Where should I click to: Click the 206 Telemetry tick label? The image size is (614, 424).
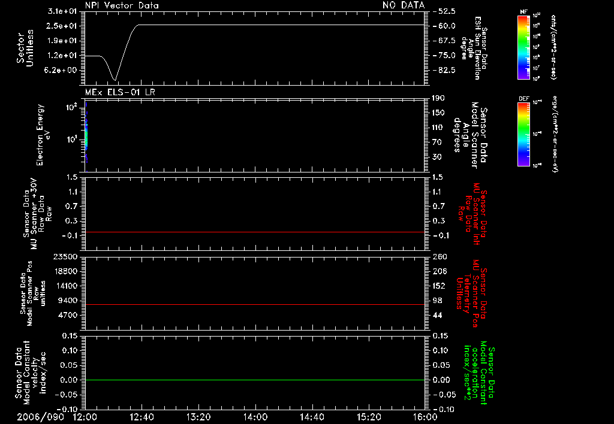pos(439,271)
